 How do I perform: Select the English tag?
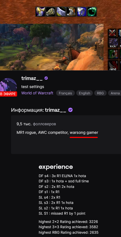point(85,93)
